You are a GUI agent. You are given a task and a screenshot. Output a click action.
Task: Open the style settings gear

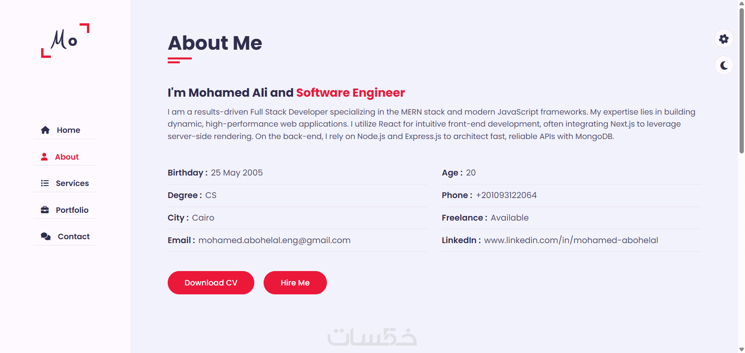pyautogui.click(x=724, y=39)
